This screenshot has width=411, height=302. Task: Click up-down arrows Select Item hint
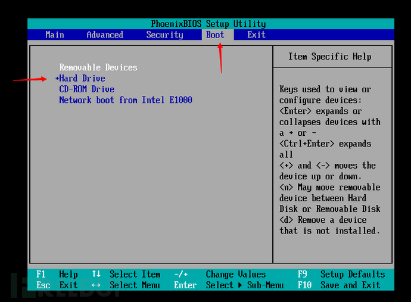pos(126,274)
